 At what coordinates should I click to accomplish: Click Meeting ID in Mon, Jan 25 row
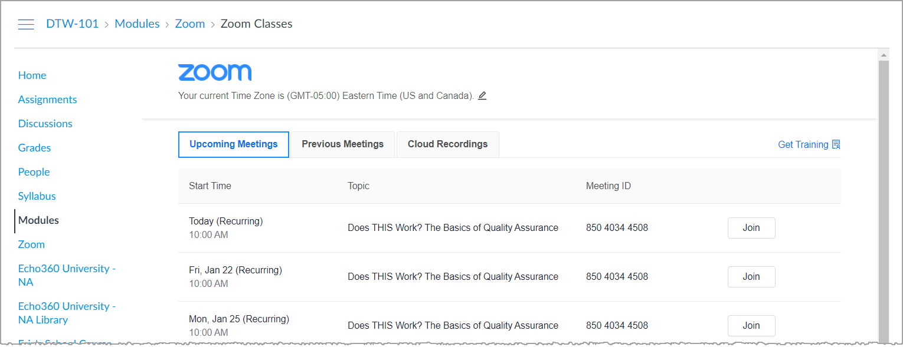coord(617,326)
